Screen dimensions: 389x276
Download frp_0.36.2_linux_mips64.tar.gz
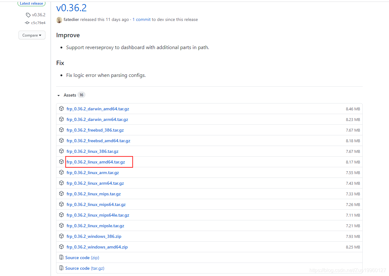coord(96,204)
